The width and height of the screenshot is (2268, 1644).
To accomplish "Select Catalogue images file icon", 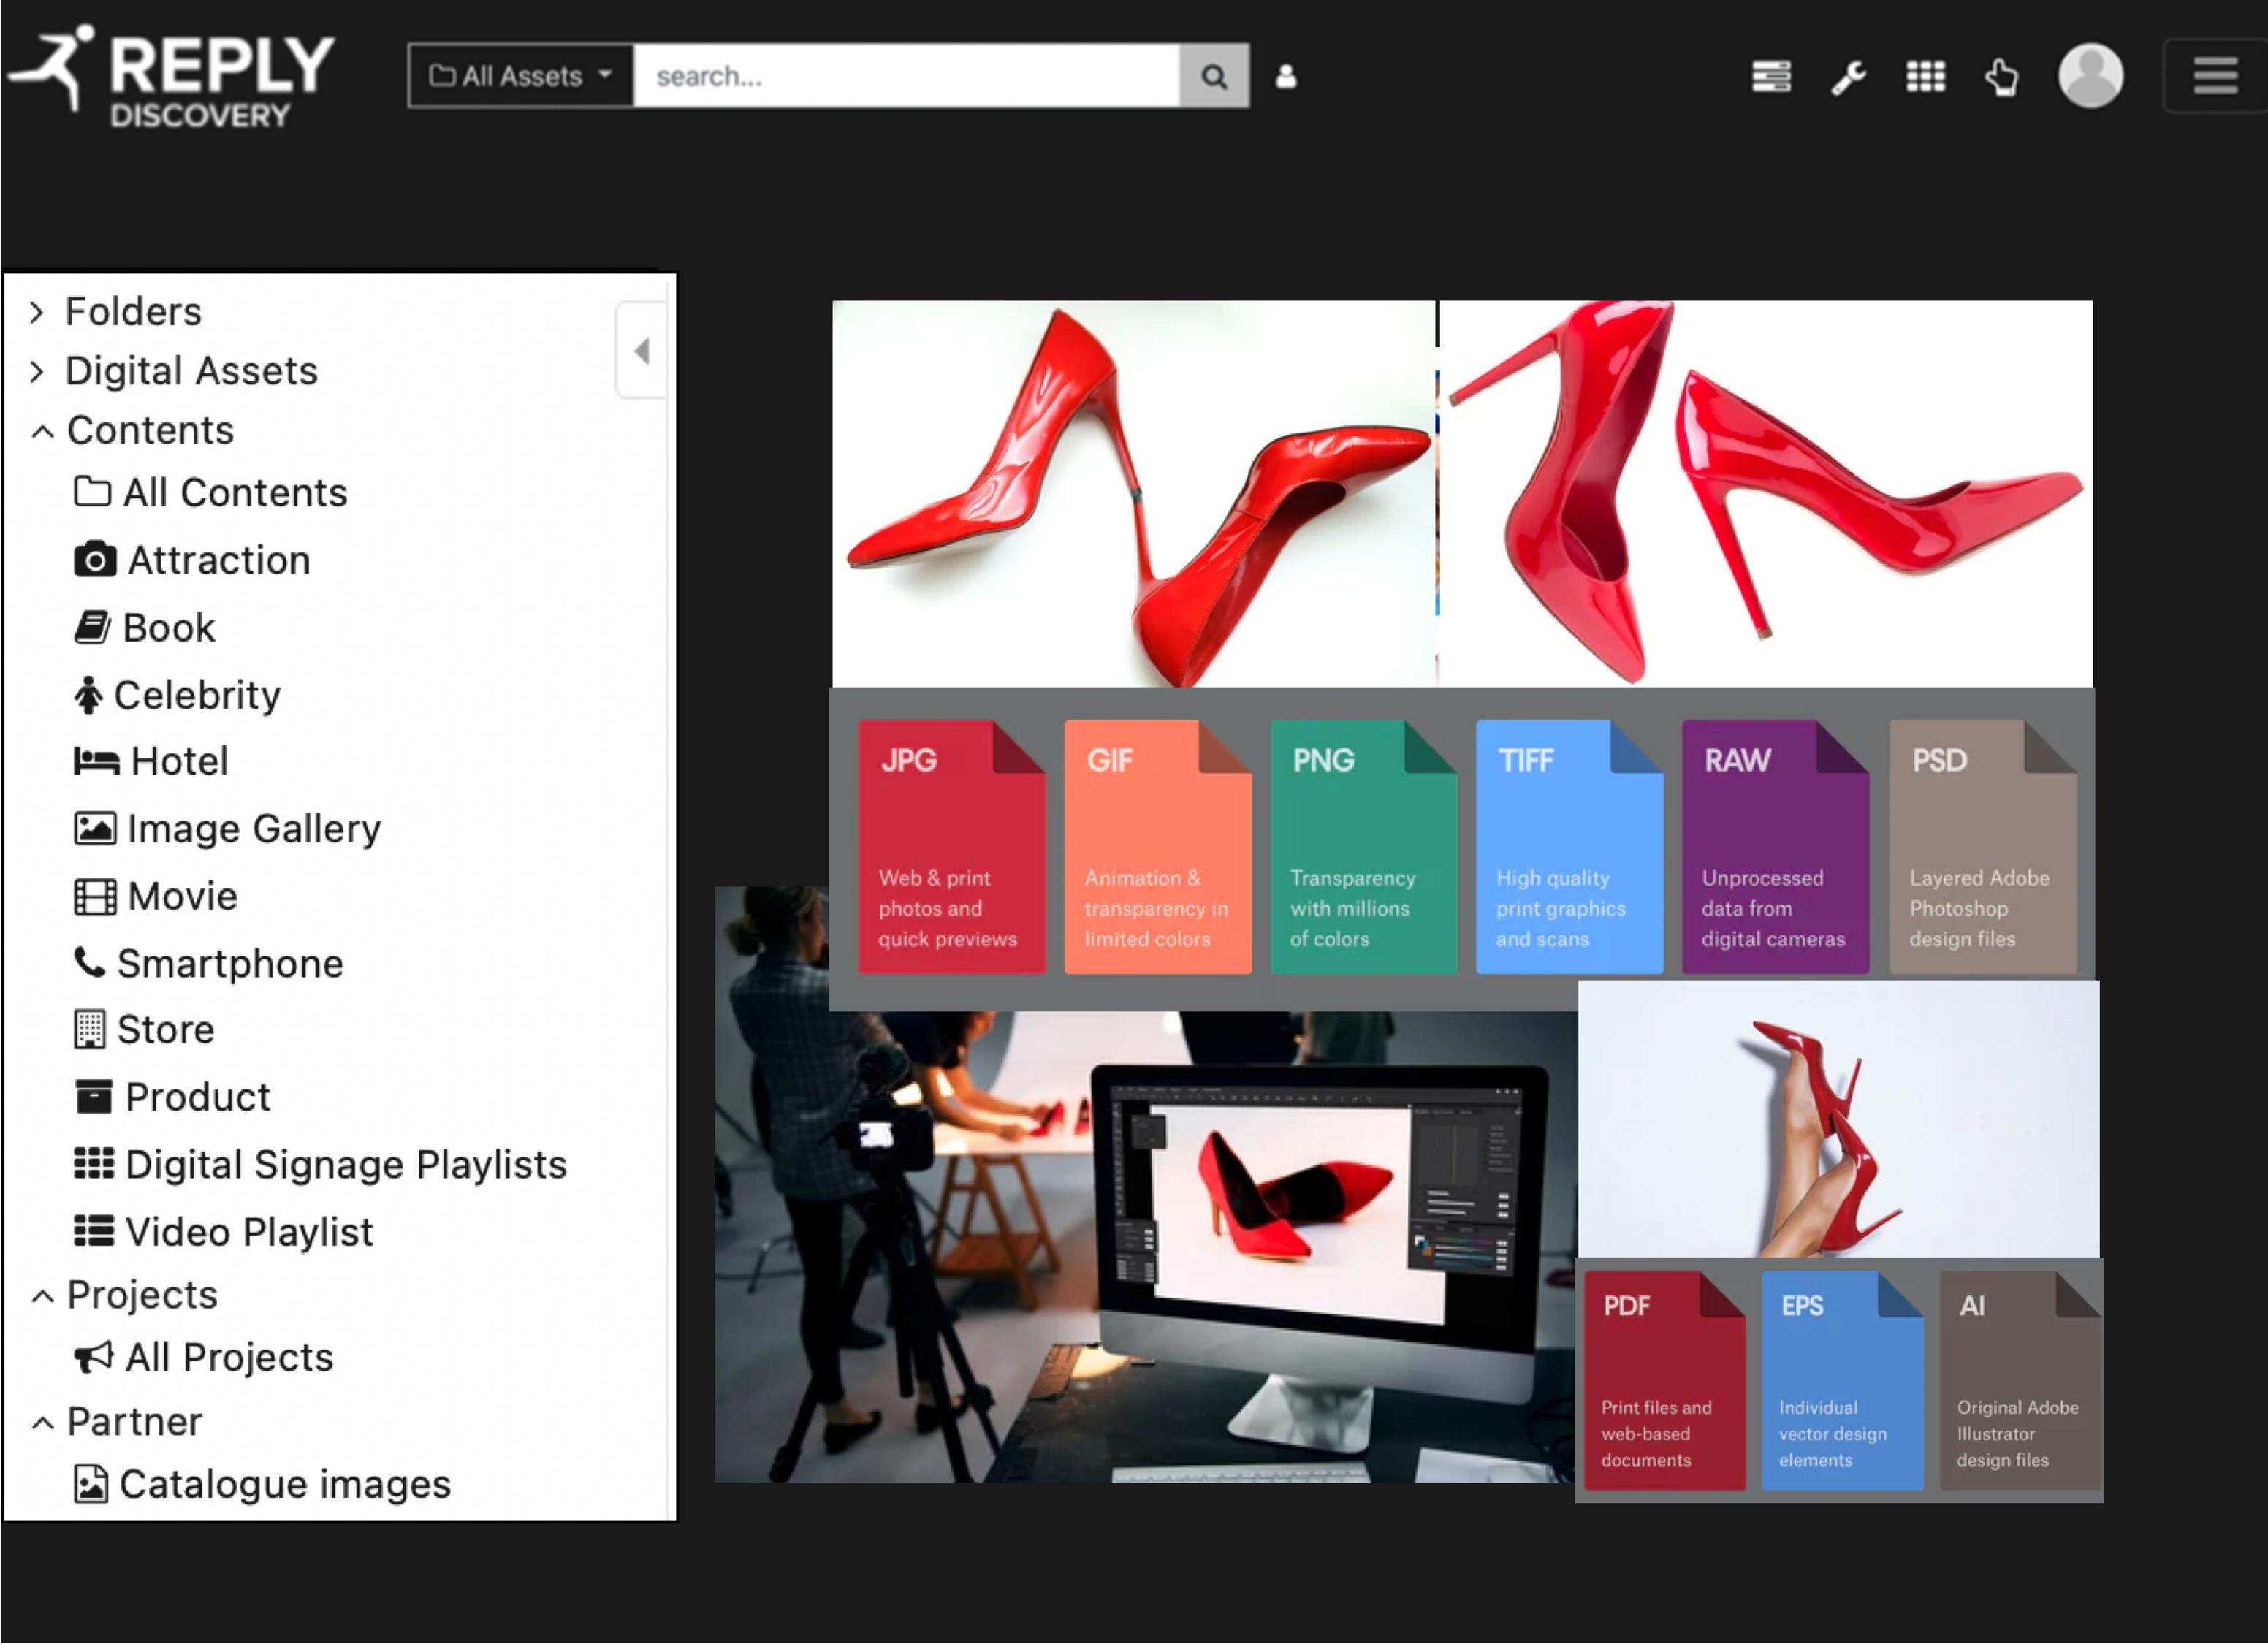I will tap(90, 1483).
